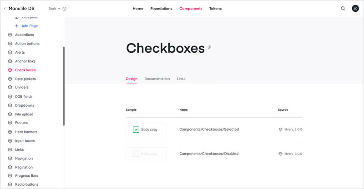Click the disabled greyed-out checkbox sample

136,154
